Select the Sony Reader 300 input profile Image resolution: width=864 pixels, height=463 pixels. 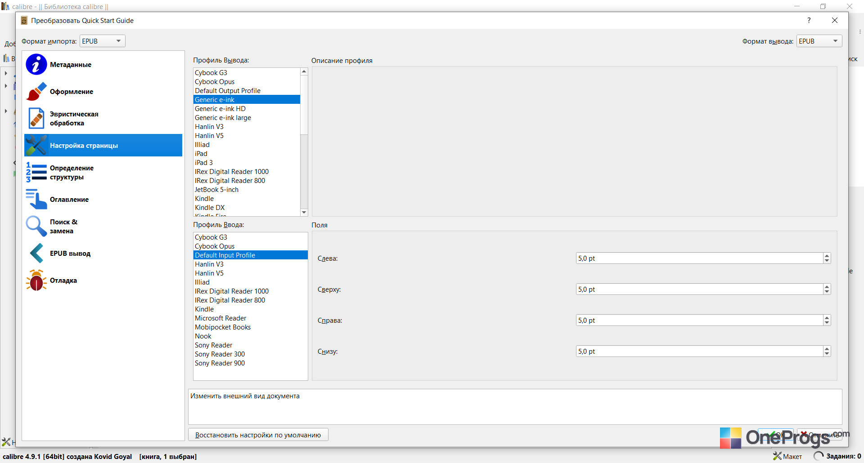[251, 354]
